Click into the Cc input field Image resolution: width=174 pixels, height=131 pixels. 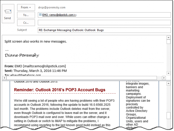104,22
